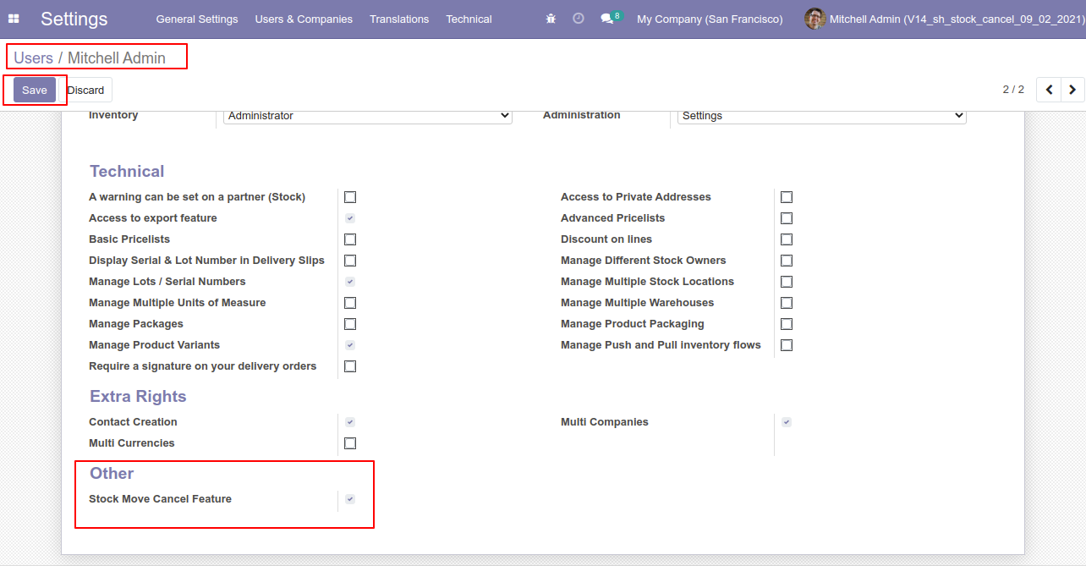Enable Access to Private Addresses checkbox
The height and width of the screenshot is (566, 1086).
[x=787, y=197]
